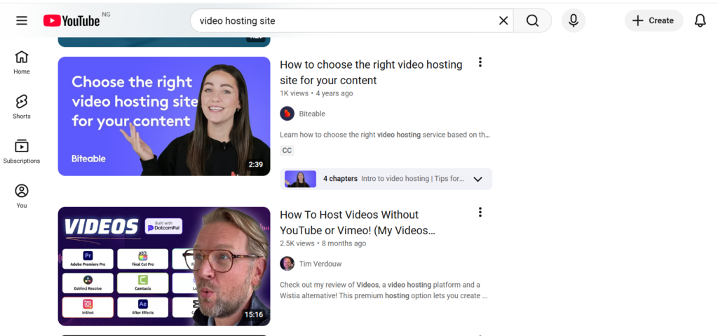
Task: Click the YouTube logo
Action: [x=72, y=21]
